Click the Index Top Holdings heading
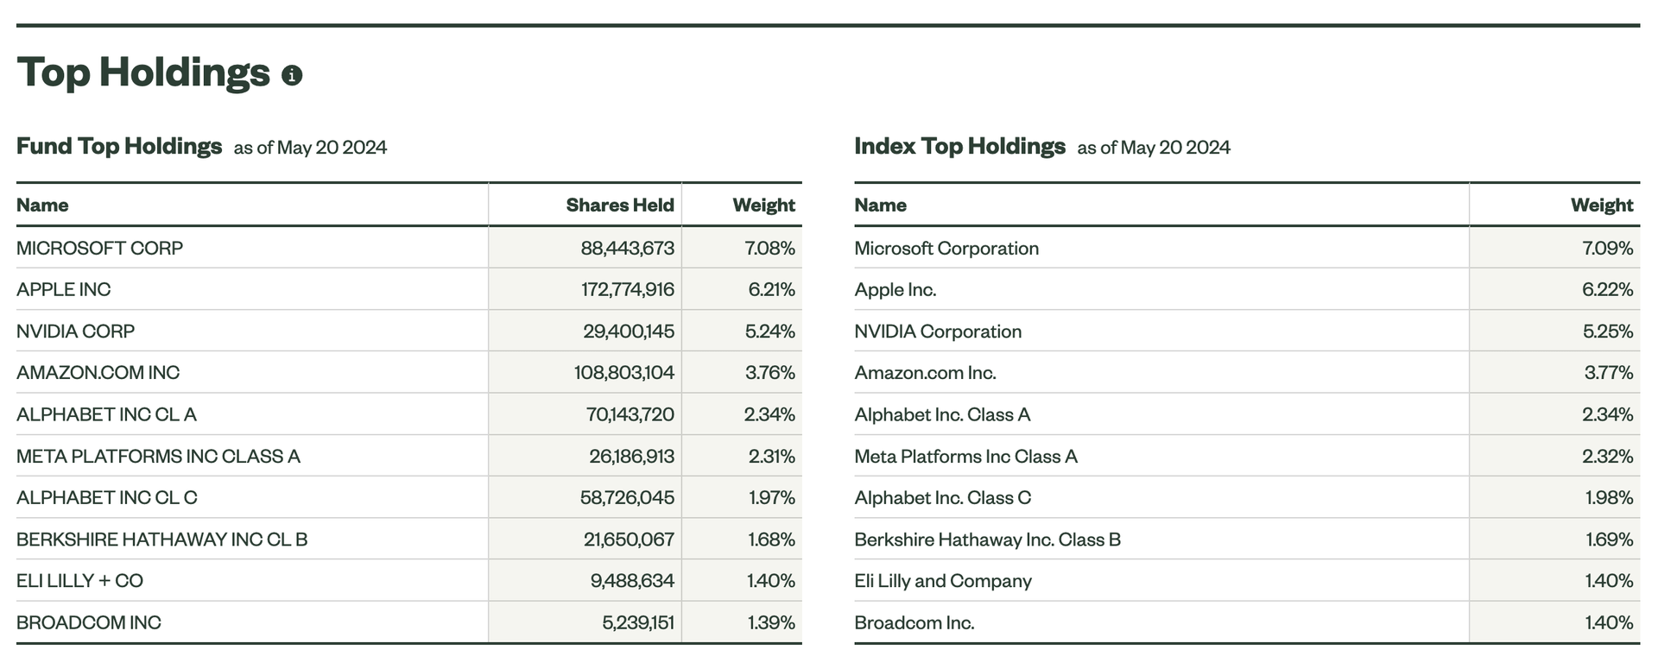The image size is (1658, 669). [x=959, y=146]
